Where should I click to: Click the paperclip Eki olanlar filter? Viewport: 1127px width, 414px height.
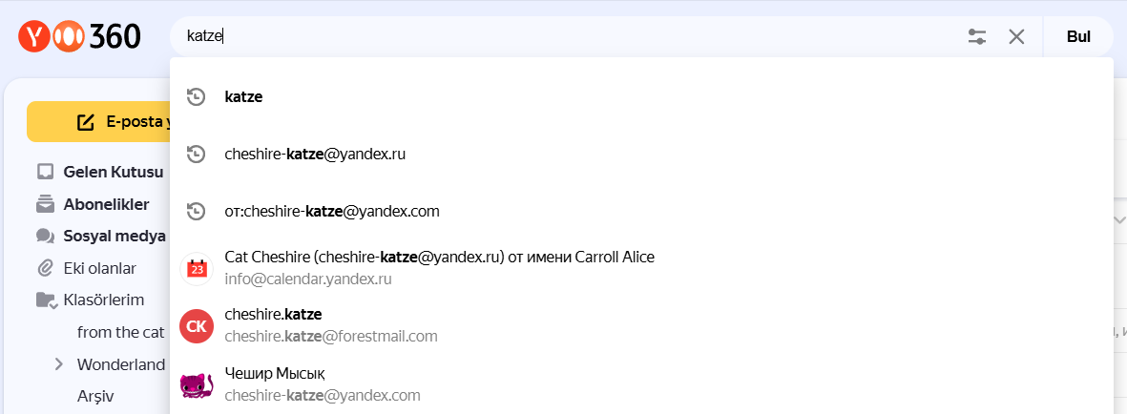pos(99,268)
